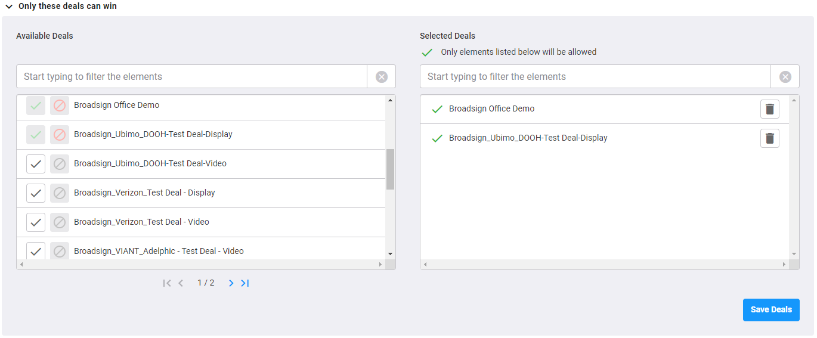This screenshot has height=338, width=817.
Task: Tick allow for Broadsign_Verizon_Test Deal - Video
Action: (36, 222)
